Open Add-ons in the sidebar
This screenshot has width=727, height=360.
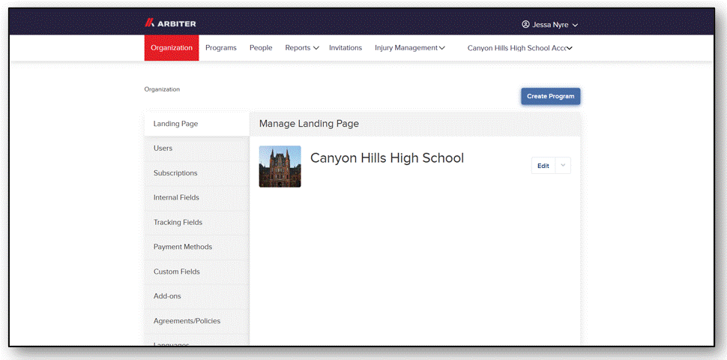[196, 296]
